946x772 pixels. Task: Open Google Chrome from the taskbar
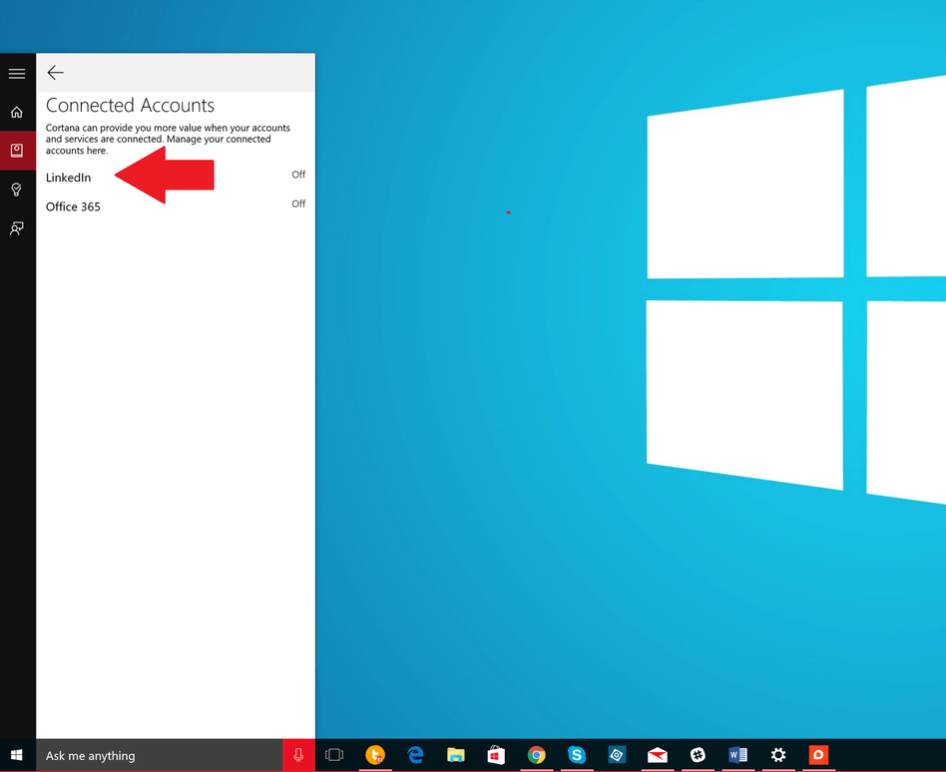coord(536,755)
